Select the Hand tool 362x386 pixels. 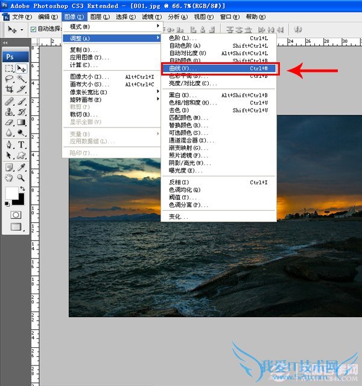pos(9,178)
